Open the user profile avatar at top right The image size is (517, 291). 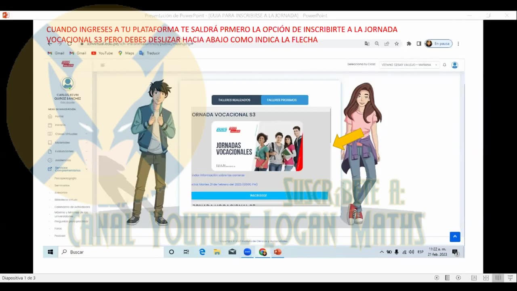[x=454, y=65]
